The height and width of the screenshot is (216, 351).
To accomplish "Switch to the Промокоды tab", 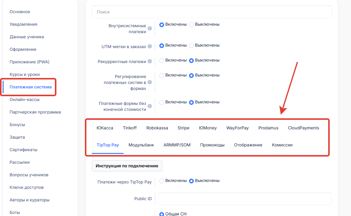I will (212, 145).
